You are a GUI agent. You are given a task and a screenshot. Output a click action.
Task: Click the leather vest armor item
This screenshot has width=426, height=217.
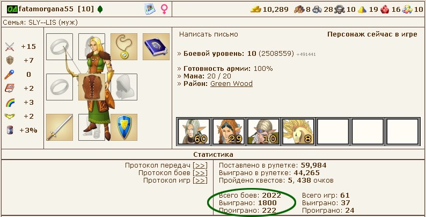(92, 87)
